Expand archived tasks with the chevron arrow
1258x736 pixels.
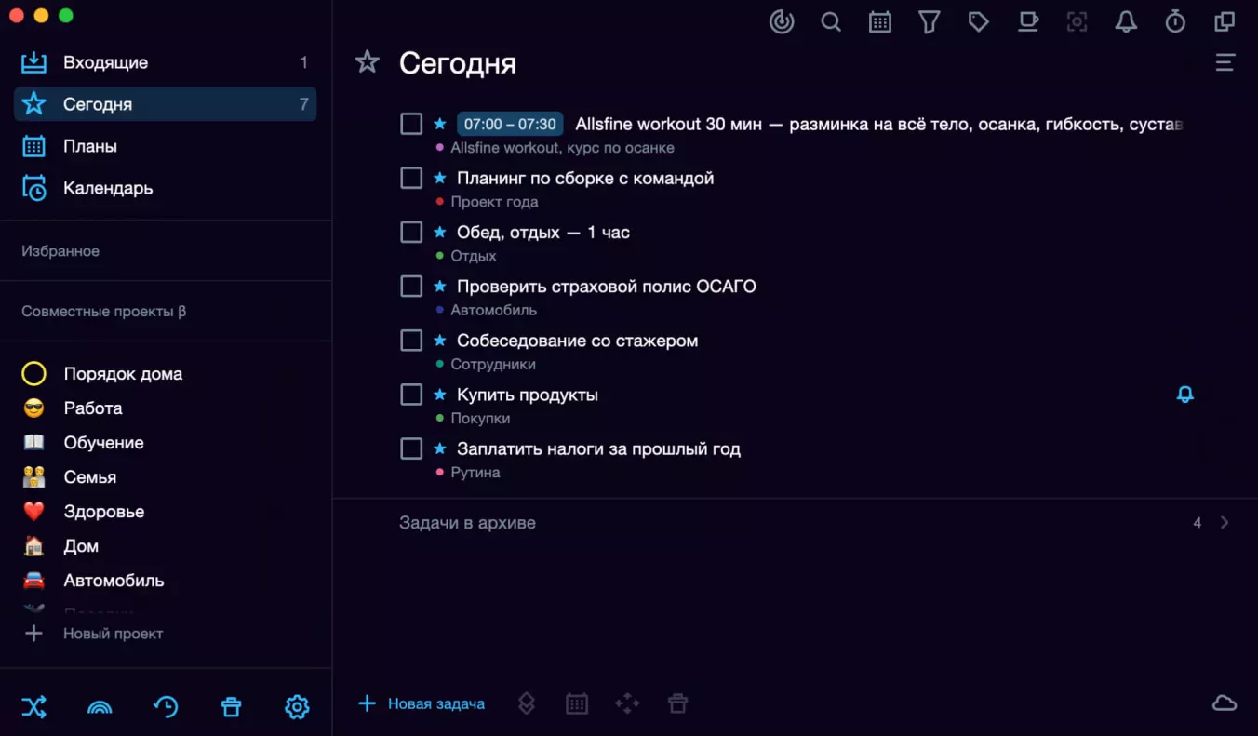pyautogui.click(x=1225, y=523)
